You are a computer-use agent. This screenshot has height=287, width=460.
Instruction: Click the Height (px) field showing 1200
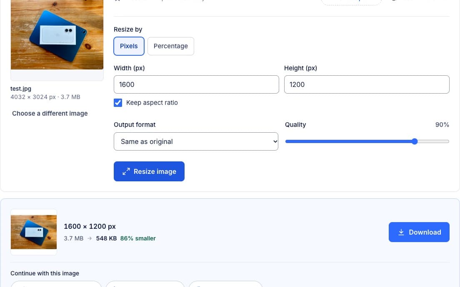click(366, 84)
